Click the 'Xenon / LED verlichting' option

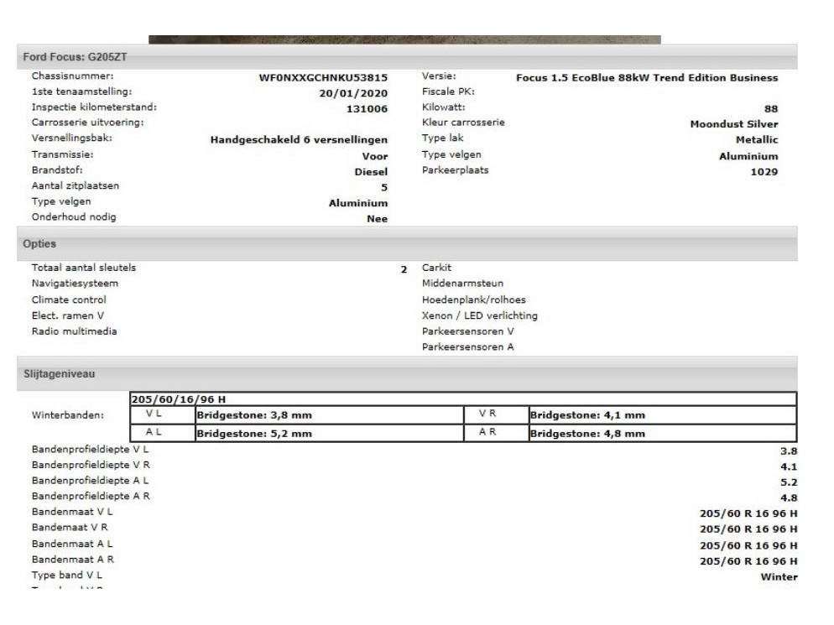pyautogui.click(x=480, y=315)
